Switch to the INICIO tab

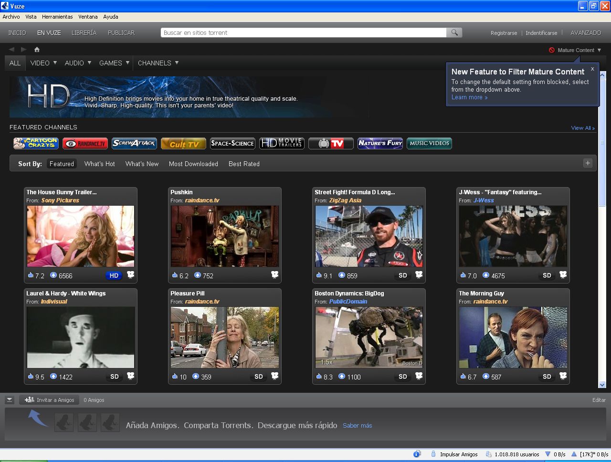(17, 33)
